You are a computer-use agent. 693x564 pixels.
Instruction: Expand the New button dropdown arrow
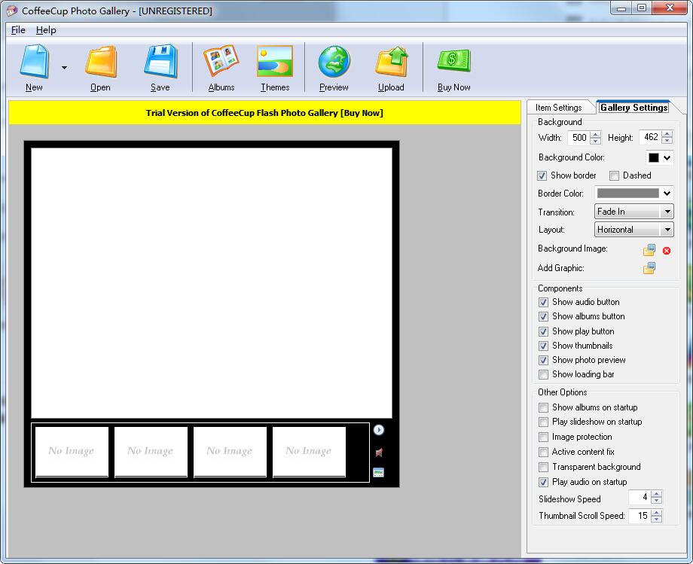(x=65, y=68)
